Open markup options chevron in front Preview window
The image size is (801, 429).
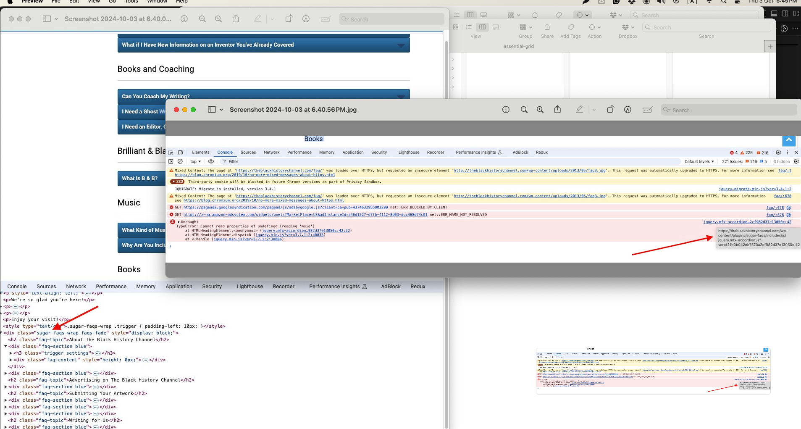[x=594, y=110]
